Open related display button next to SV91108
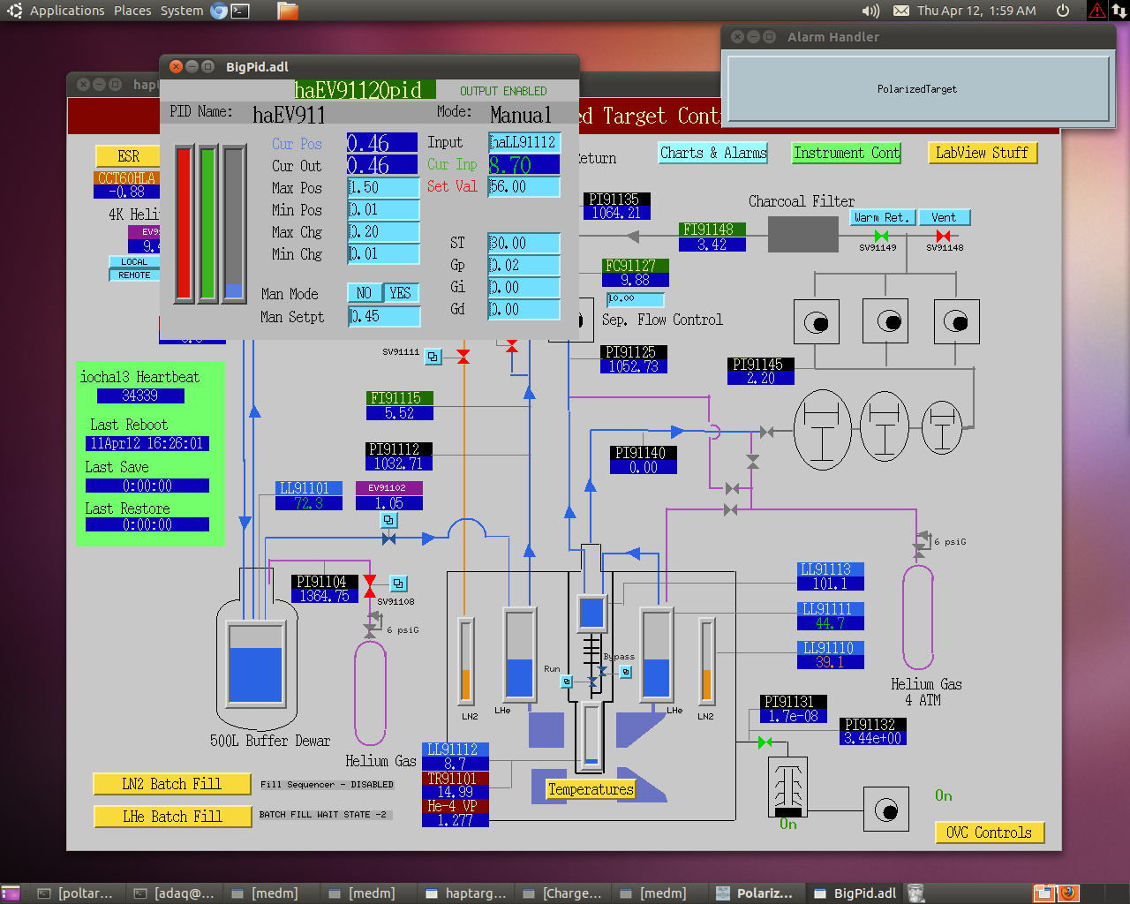1130x904 pixels. (x=399, y=584)
